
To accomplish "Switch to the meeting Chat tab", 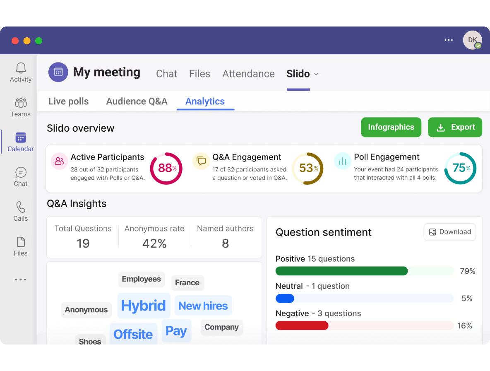I will pos(166,74).
